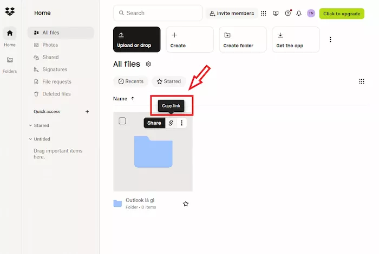The height and width of the screenshot is (254, 379).
Task: Go to File requests in sidebar
Action: 56,81
